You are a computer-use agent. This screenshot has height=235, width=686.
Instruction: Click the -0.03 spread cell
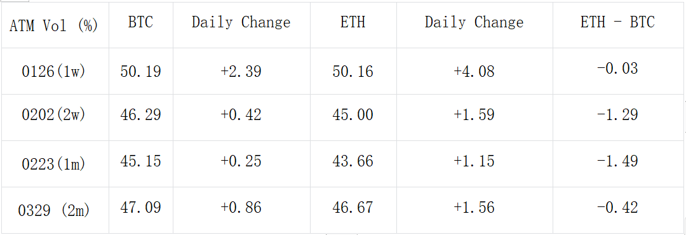pos(617,71)
